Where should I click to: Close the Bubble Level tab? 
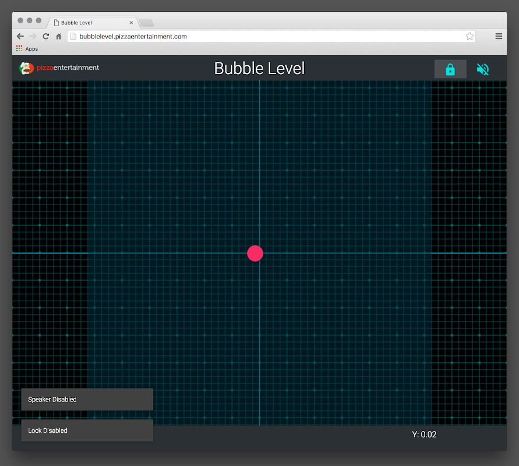[x=131, y=23]
